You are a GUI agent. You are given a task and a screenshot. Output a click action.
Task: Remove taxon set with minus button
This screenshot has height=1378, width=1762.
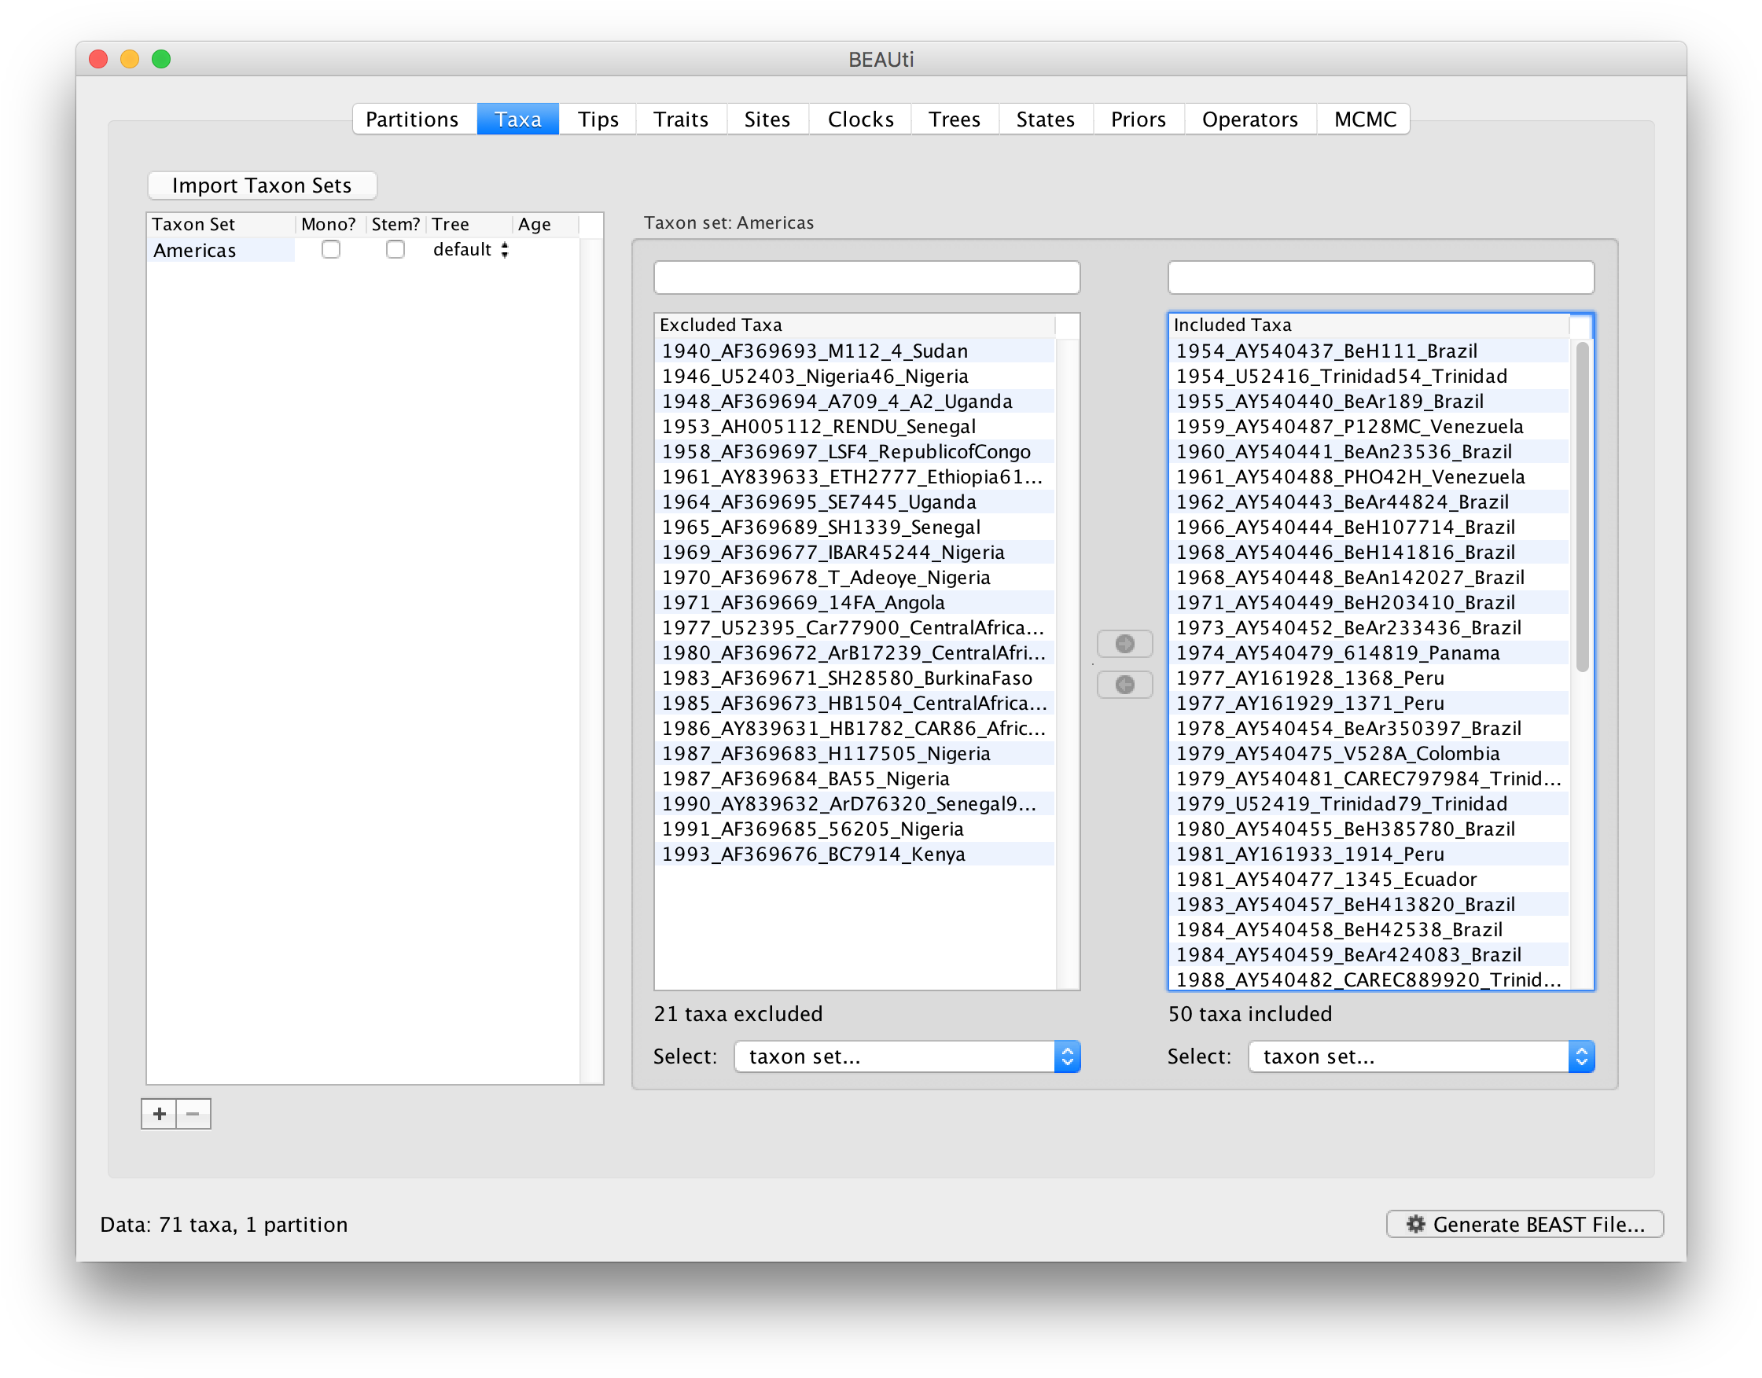[193, 1114]
